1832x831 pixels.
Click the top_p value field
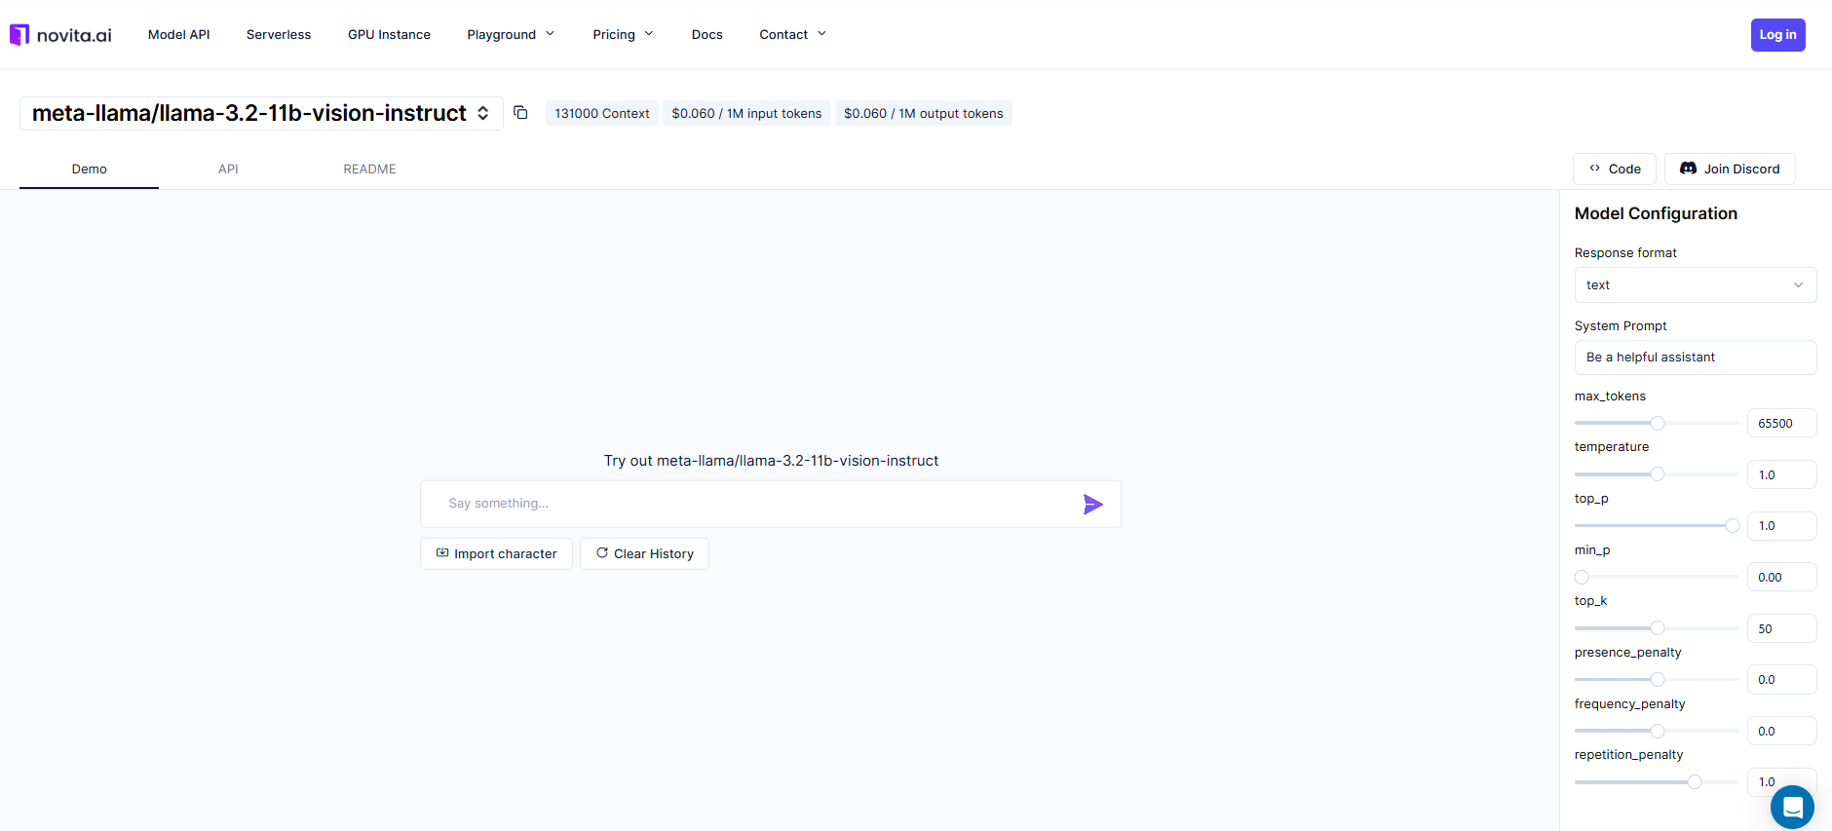(1781, 526)
